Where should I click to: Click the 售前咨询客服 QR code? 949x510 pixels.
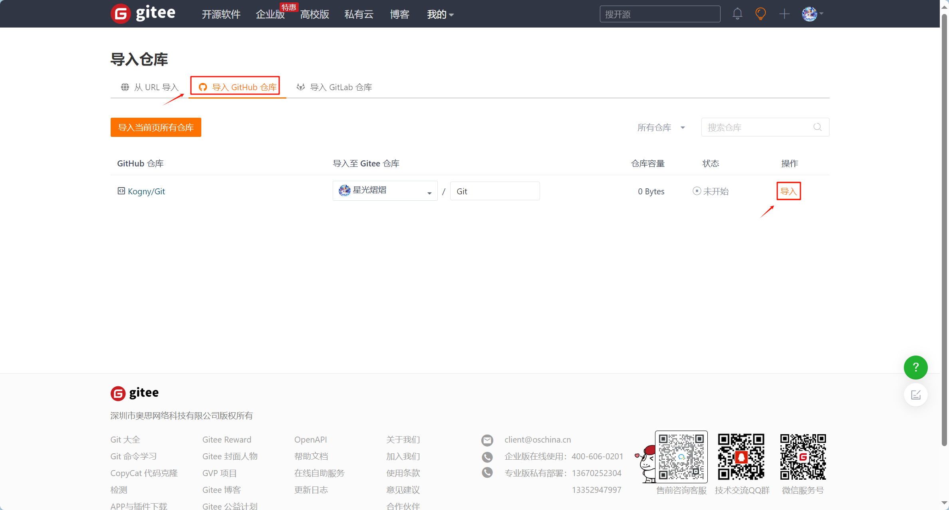(681, 457)
